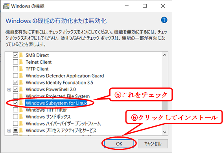Click folder icon beside Windows プロセス アクティブ化サービス

(x=21, y=130)
